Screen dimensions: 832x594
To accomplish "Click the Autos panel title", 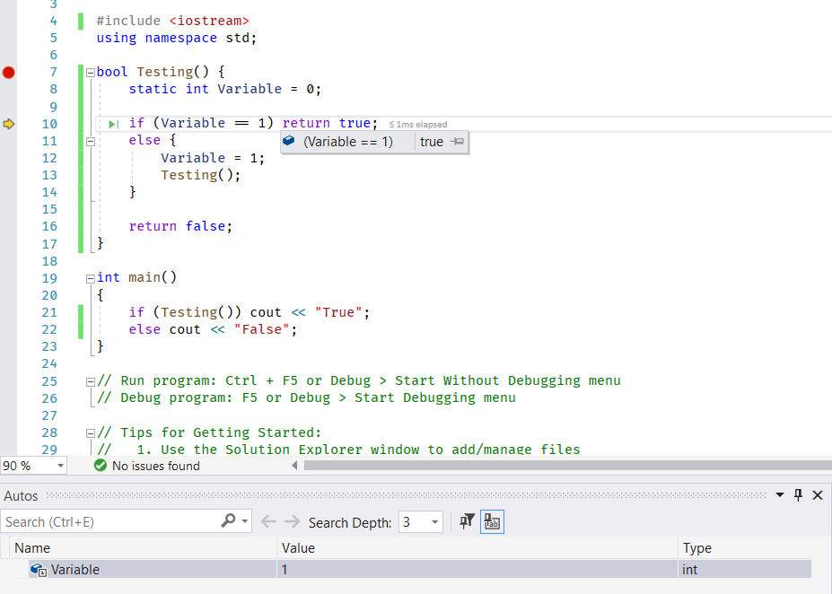I will tap(21, 496).
